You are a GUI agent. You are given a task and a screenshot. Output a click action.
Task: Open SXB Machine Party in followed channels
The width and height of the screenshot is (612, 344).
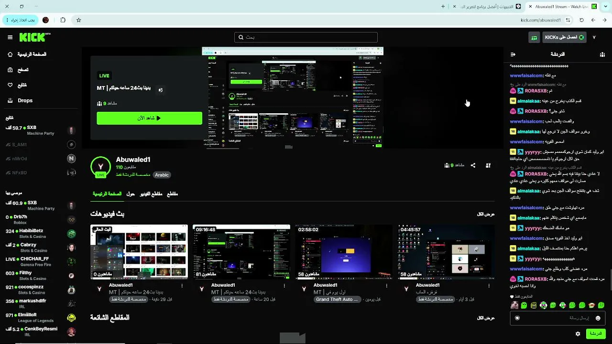point(41,130)
